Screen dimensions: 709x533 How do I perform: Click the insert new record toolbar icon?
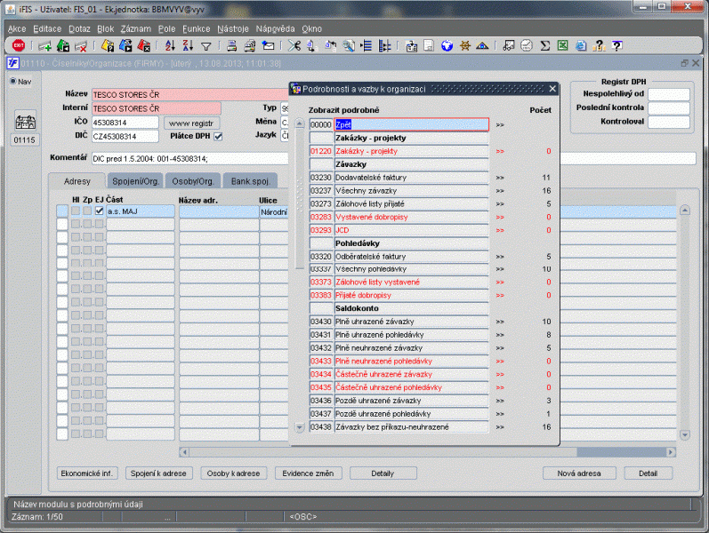[44, 45]
